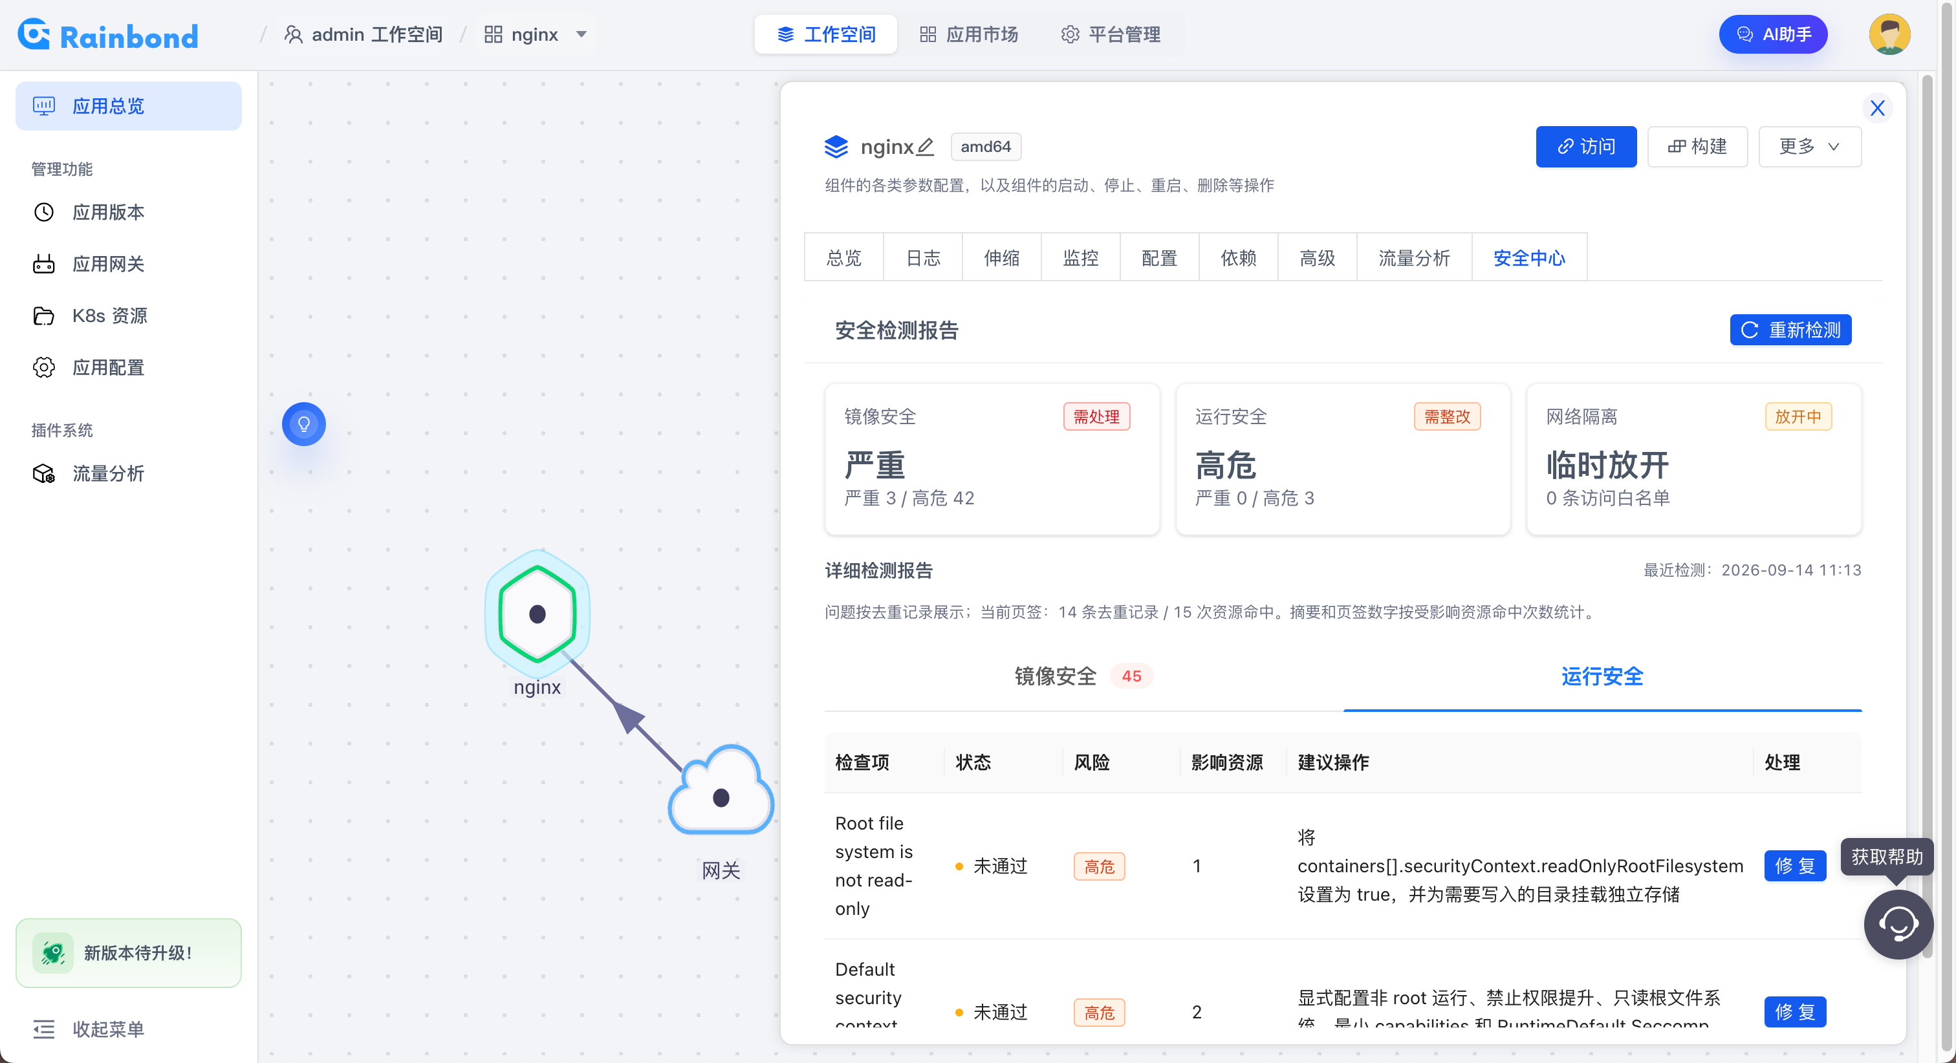
Task: Switch to 工作空间 top tab
Action: 825,35
